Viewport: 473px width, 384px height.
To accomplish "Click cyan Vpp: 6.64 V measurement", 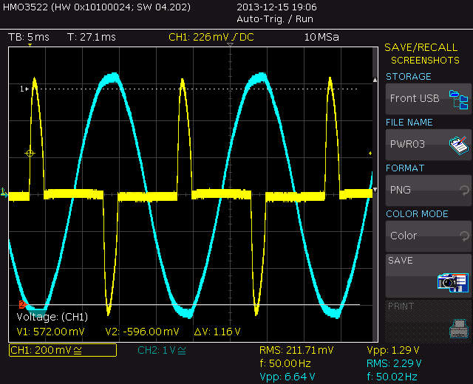I will click(287, 377).
